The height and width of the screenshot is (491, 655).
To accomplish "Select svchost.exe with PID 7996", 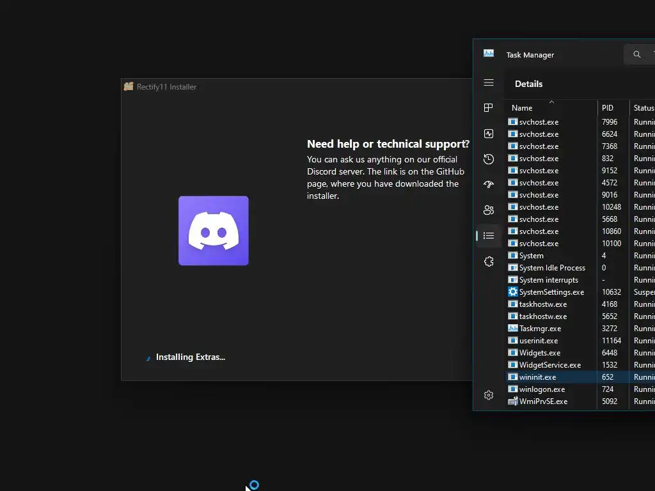I will click(539, 122).
